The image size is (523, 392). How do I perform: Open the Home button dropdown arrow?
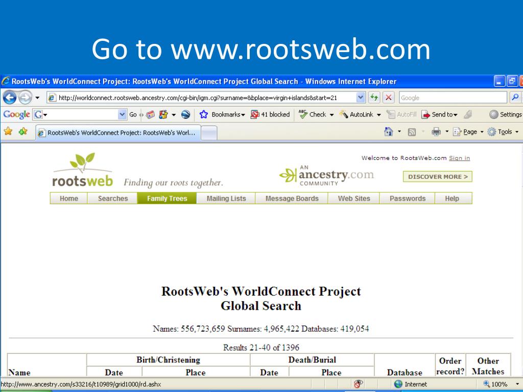point(399,132)
